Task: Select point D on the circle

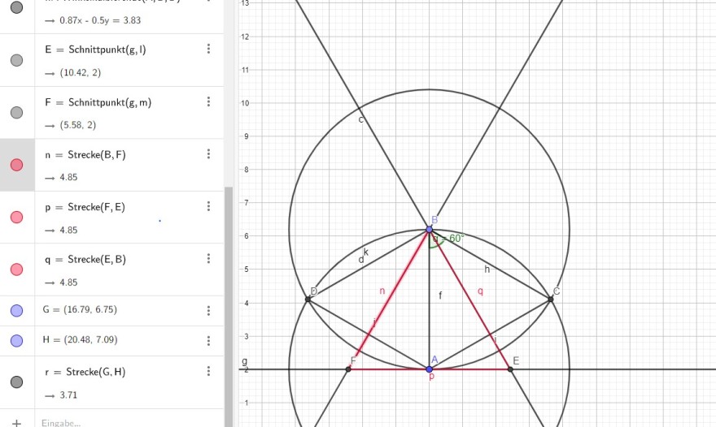Action: pos(308,299)
